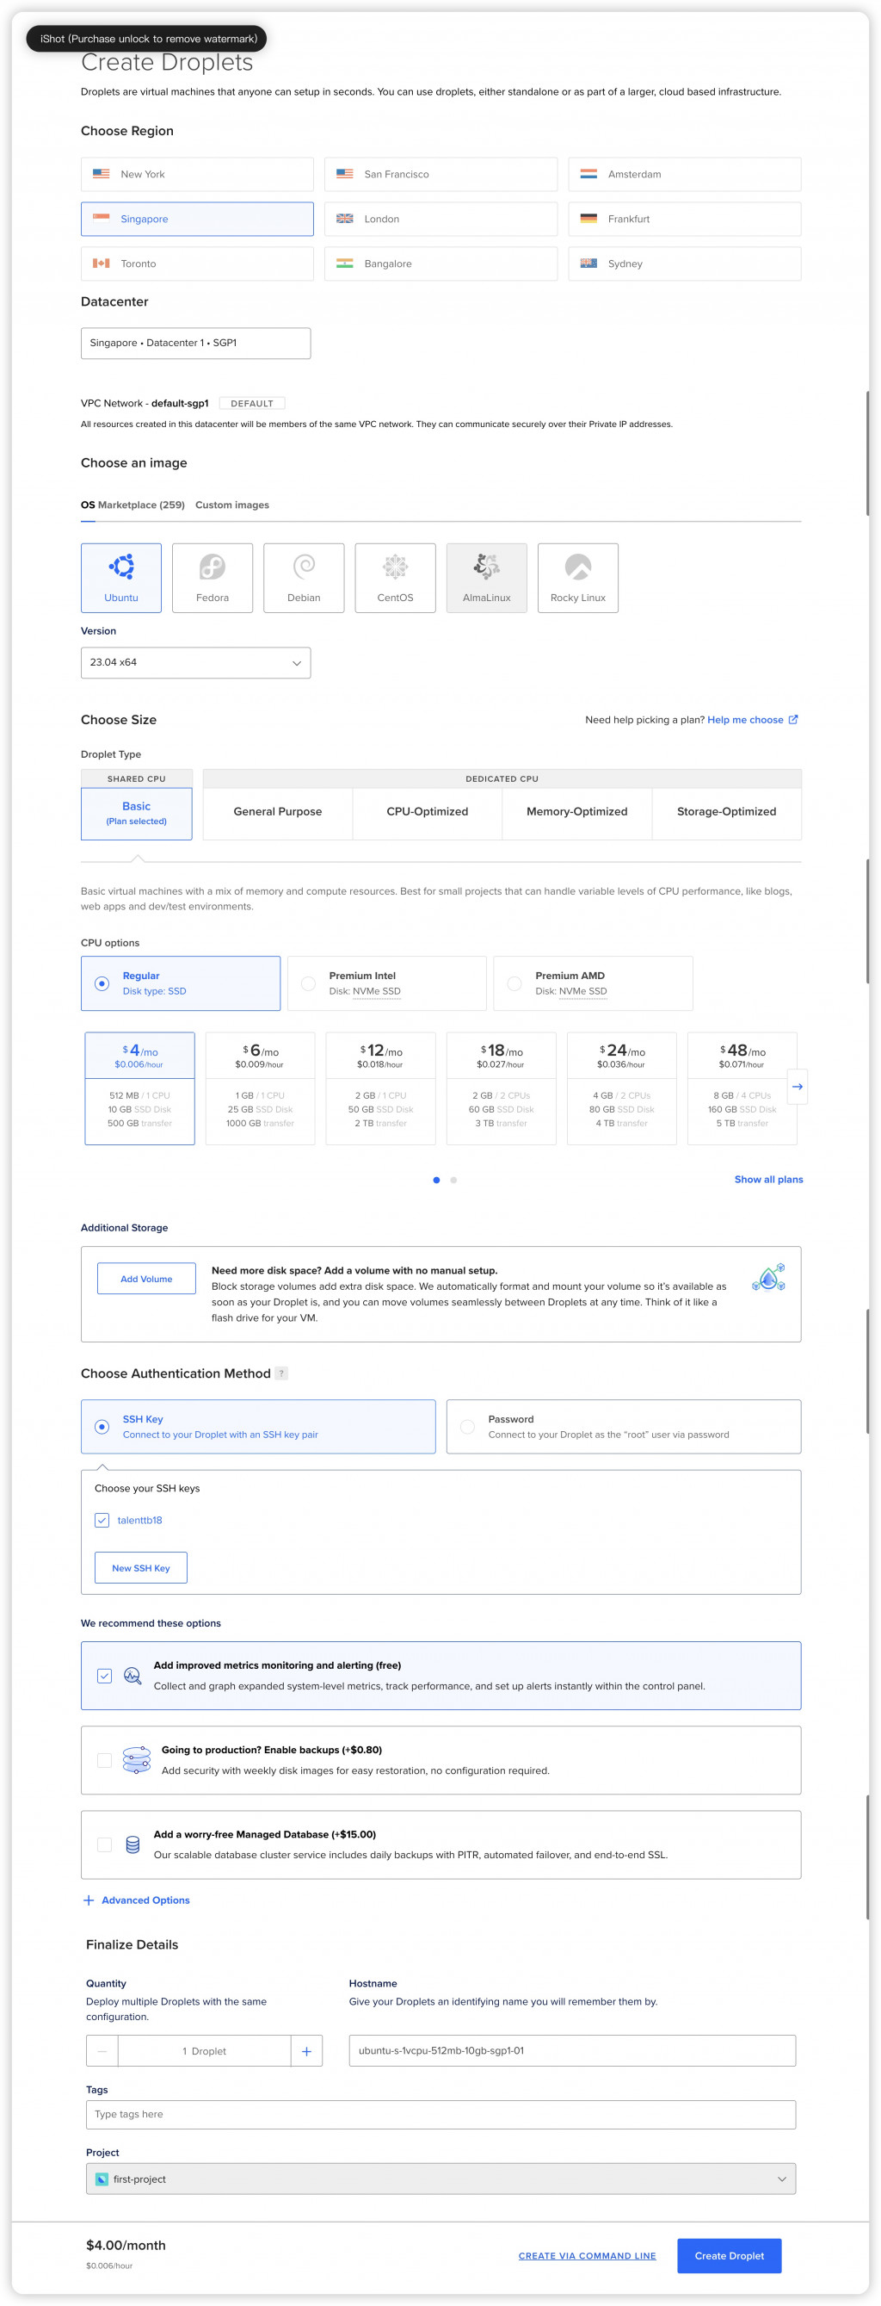Pick the $12/mo plan card
This screenshot has width=881, height=2306.
click(381, 1088)
